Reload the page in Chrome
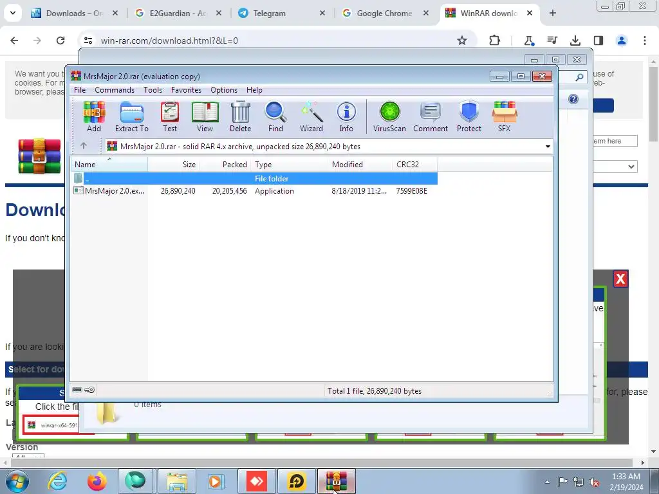The image size is (659, 494). click(x=60, y=41)
